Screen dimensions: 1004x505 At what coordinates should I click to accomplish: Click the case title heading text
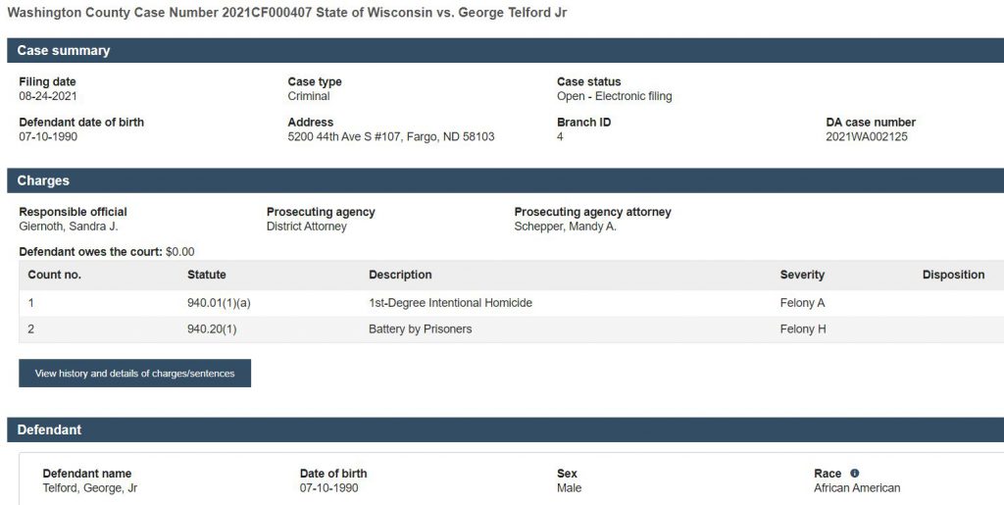coord(286,14)
